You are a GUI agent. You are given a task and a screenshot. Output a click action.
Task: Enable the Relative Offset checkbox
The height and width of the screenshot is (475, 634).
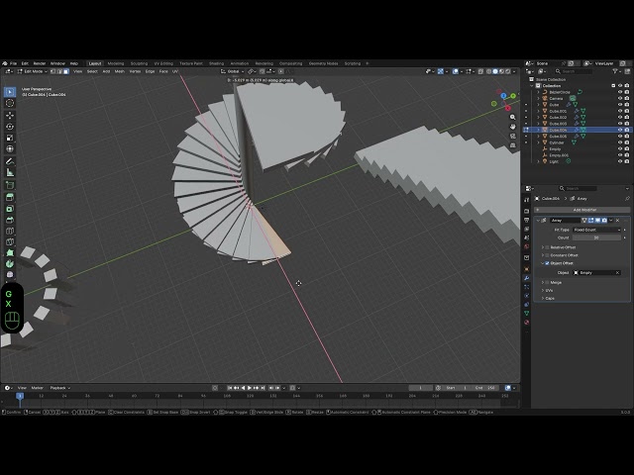click(x=548, y=247)
